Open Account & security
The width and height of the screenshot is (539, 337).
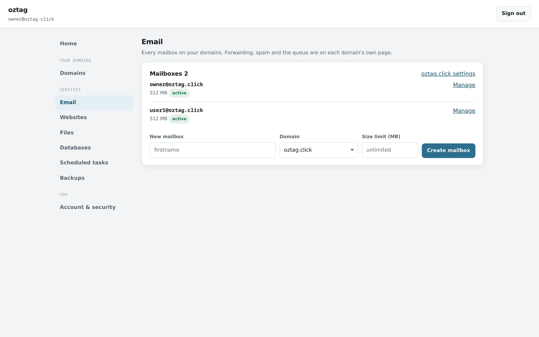(x=94, y=207)
